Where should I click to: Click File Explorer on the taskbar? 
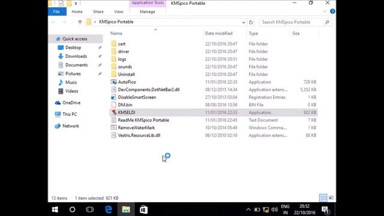coord(126,209)
